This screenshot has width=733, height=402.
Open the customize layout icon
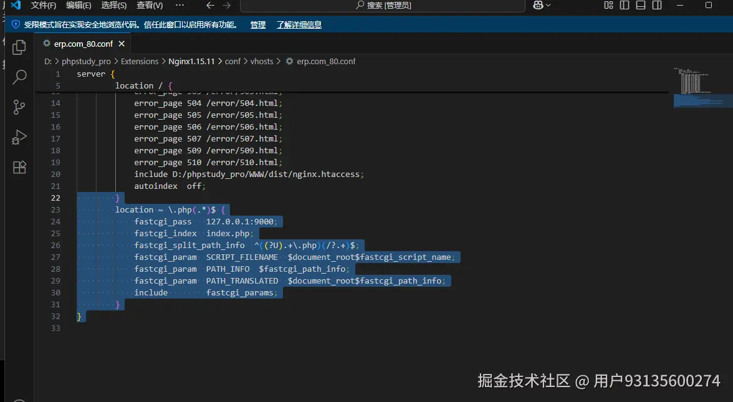(x=608, y=5)
